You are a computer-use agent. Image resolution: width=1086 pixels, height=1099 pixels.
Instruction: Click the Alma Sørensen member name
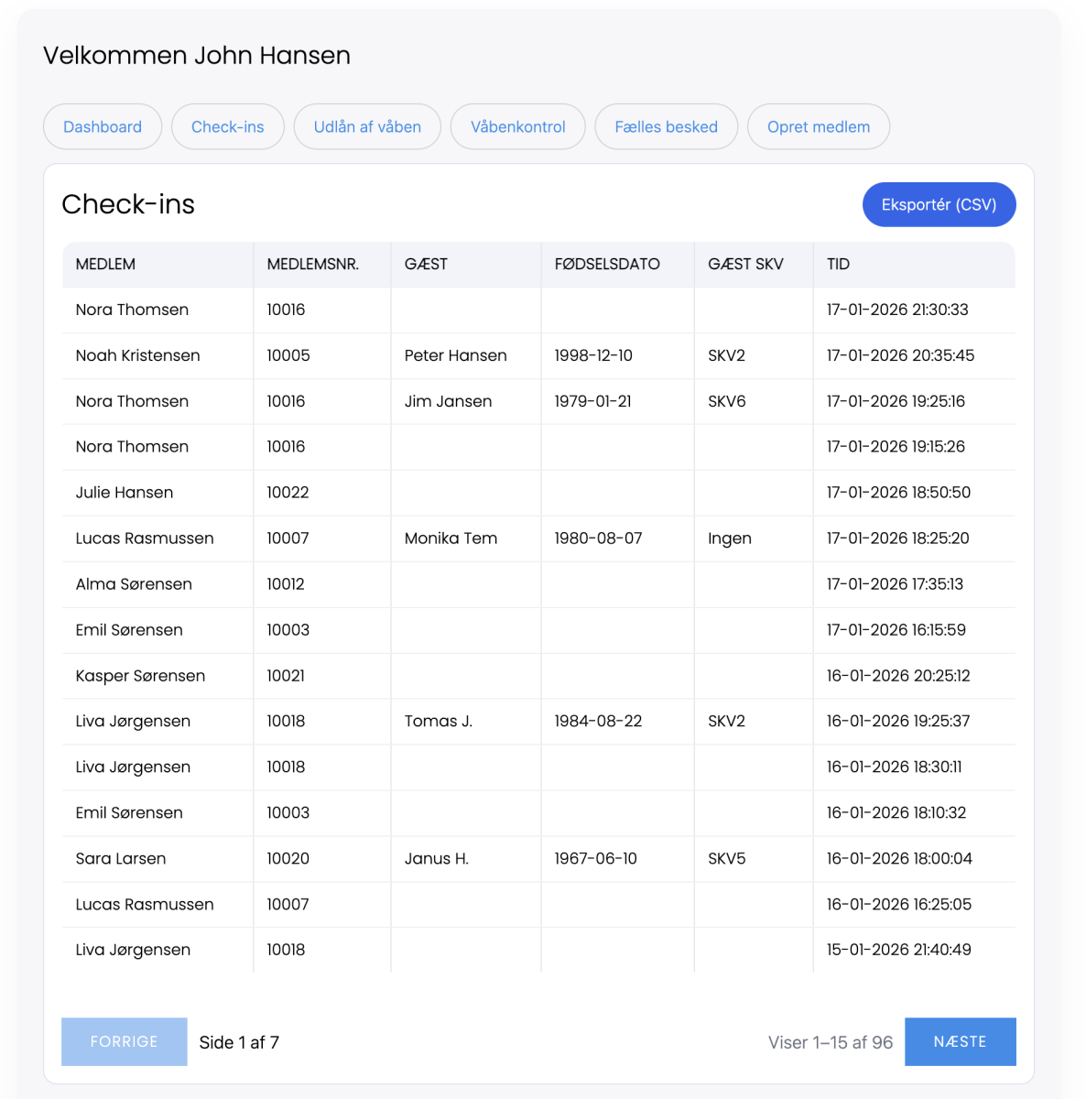click(134, 584)
